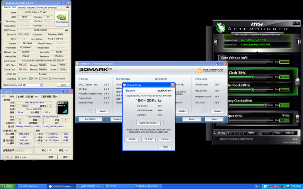Click the Details button in score dialog
This screenshot has height=189, width=303.
coord(132,139)
